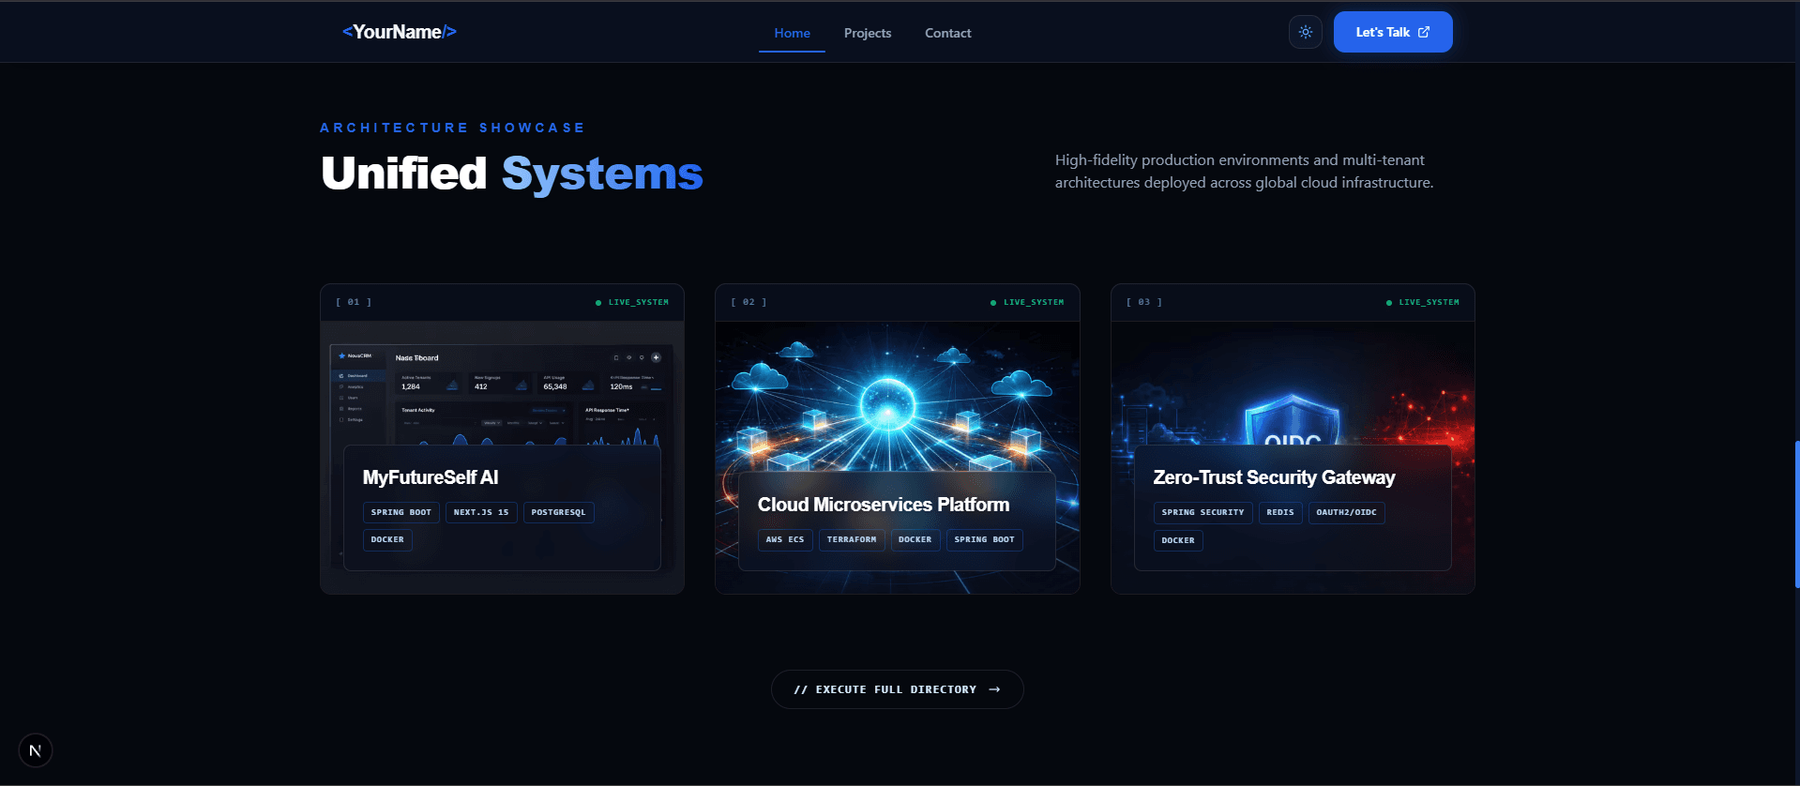This screenshot has height=786, width=1800.
Task: Click the Let's Talk button
Action: pyautogui.click(x=1393, y=32)
